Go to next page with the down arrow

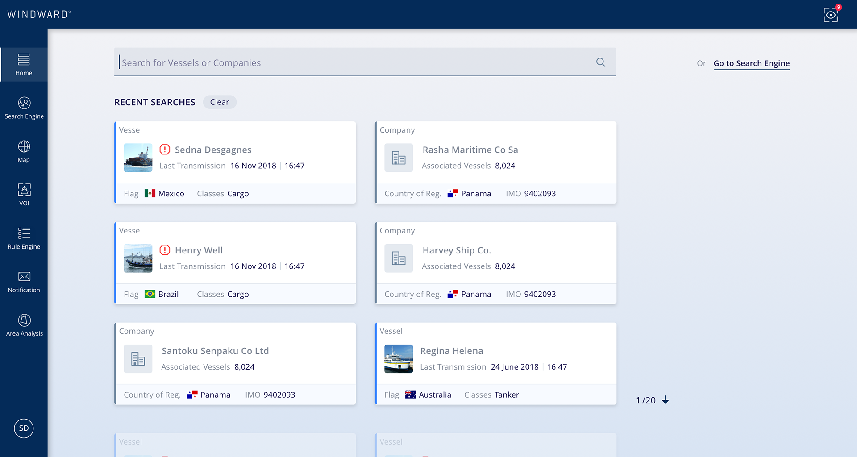click(x=666, y=400)
